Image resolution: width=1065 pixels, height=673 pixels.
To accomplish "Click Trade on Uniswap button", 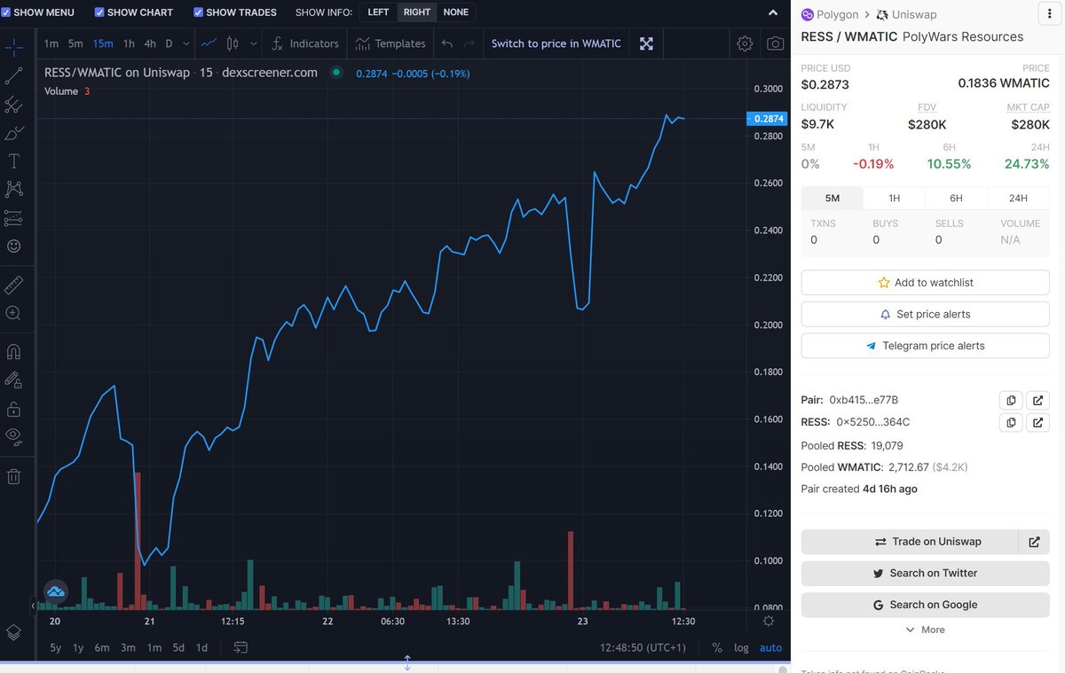I will [911, 542].
